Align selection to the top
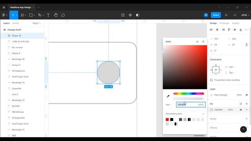Viewport: 251px width, 141px height. pos(229,30)
